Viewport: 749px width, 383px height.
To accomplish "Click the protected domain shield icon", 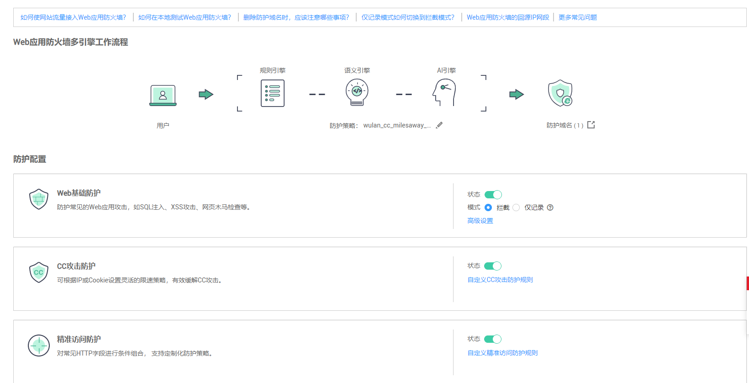I will tap(560, 93).
